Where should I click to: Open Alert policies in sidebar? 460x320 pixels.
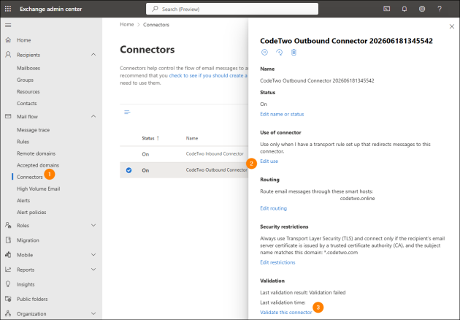tap(31, 213)
